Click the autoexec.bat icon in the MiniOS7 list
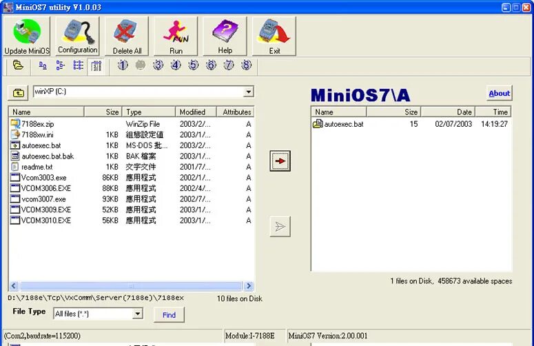Viewport: 534px width, 346px height. (x=318, y=123)
